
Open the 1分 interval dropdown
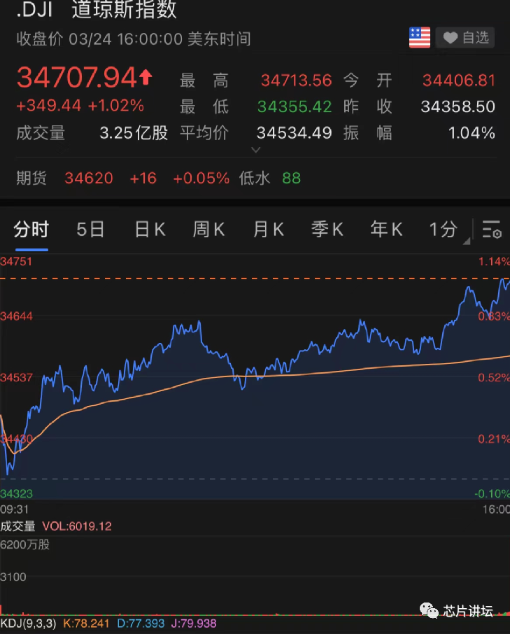(448, 230)
